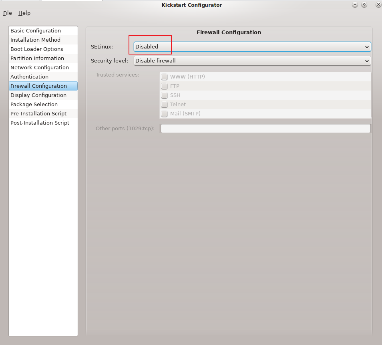
Task: Open Package Selection section
Action: (x=43, y=104)
